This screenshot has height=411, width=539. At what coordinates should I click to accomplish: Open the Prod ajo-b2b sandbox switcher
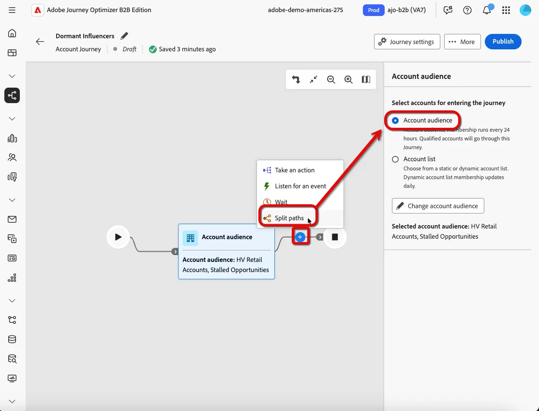pos(395,10)
